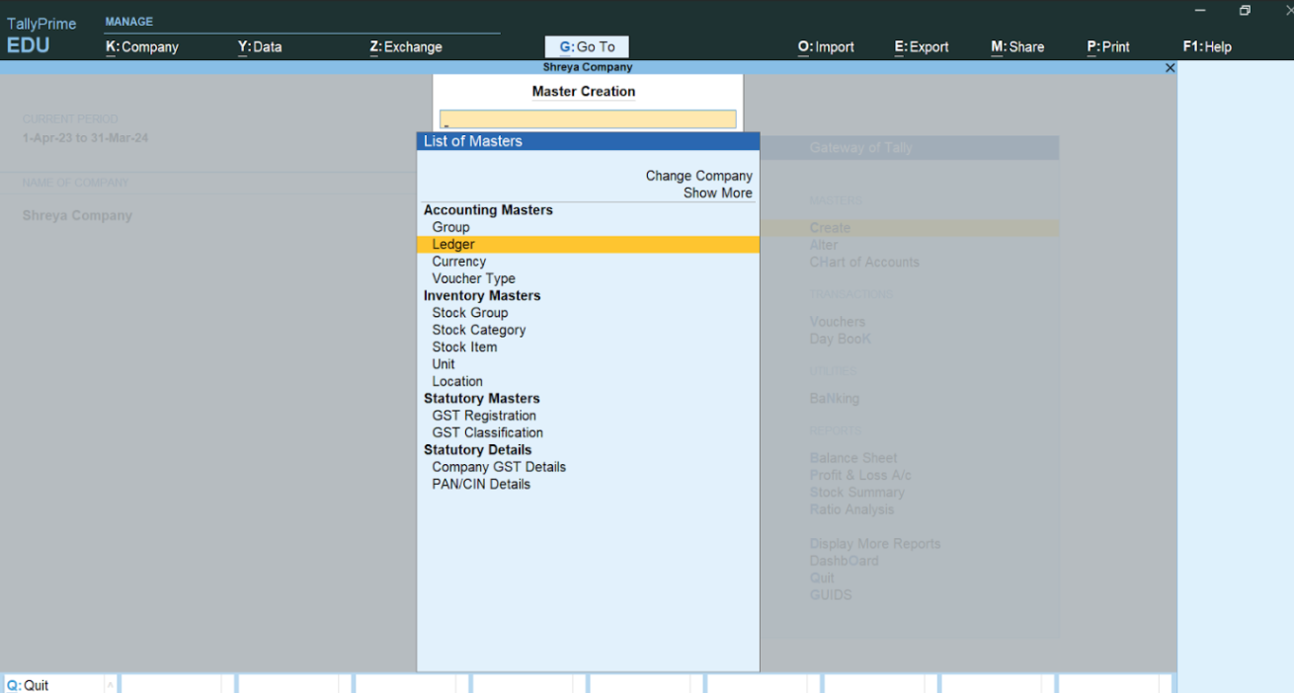Click Ratio Analysis report

tap(851, 509)
